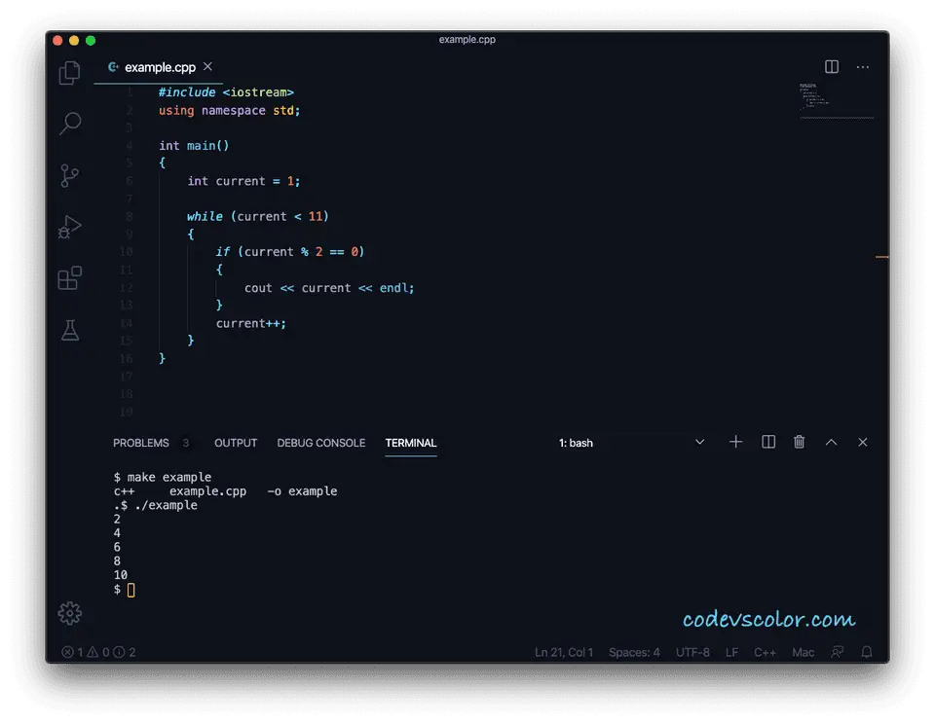The width and height of the screenshot is (935, 724).
Task: Select language mode C++ in status bar
Action: pyautogui.click(x=765, y=653)
